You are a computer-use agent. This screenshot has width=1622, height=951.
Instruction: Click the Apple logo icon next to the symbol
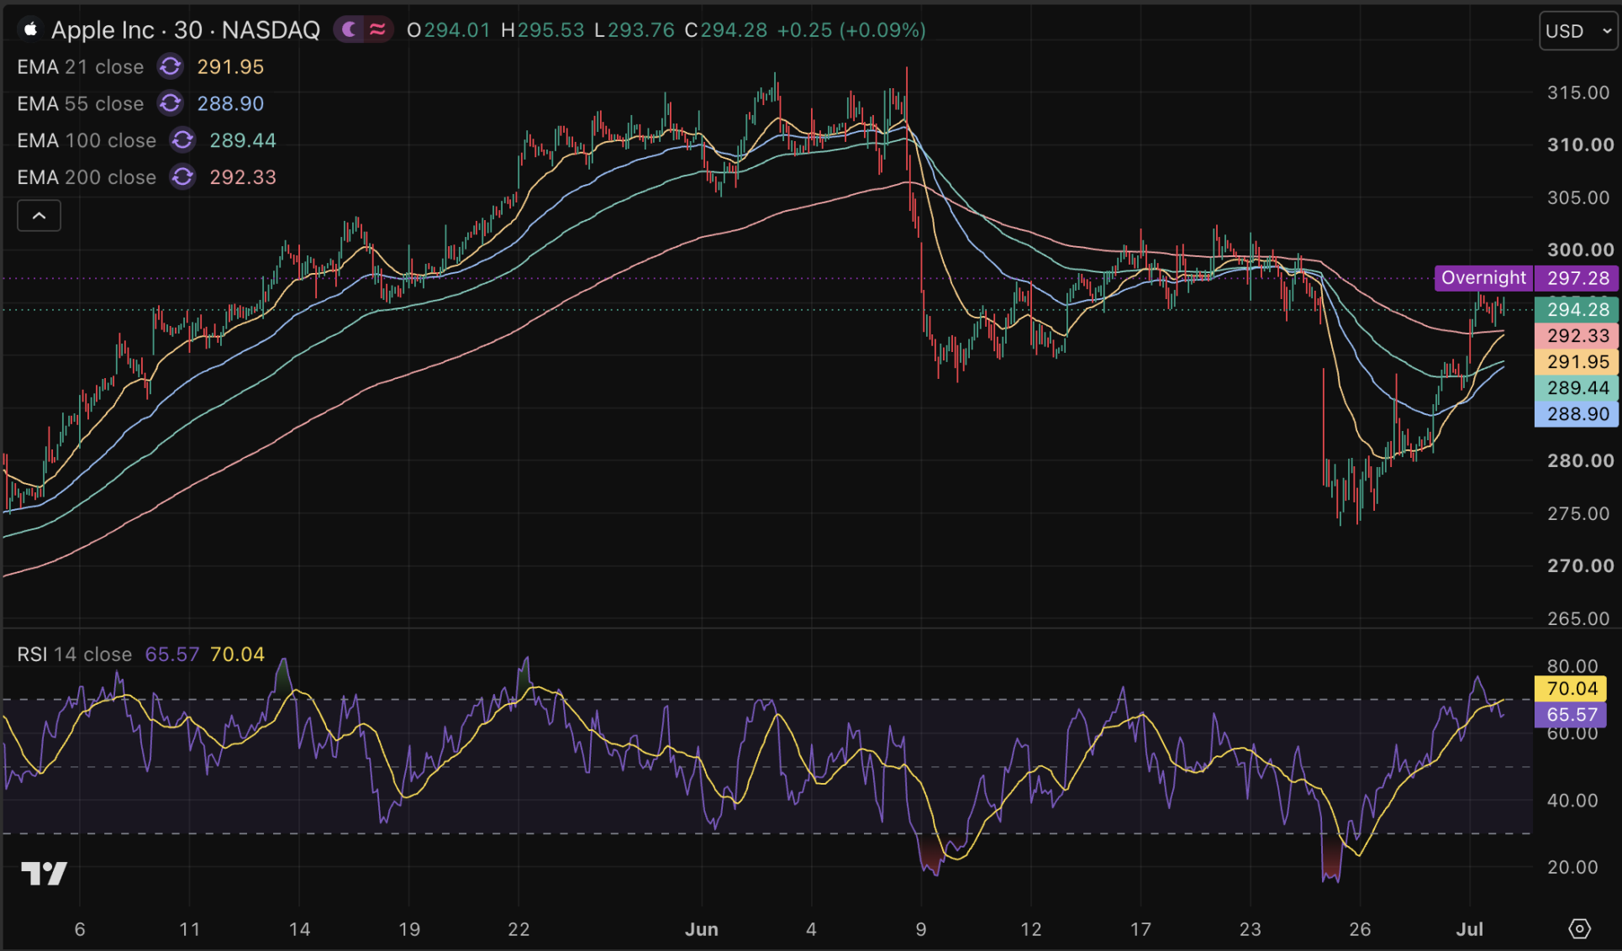30,30
